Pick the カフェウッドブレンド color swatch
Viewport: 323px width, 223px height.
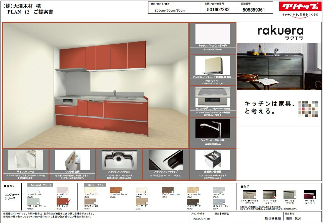tap(116, 190)
